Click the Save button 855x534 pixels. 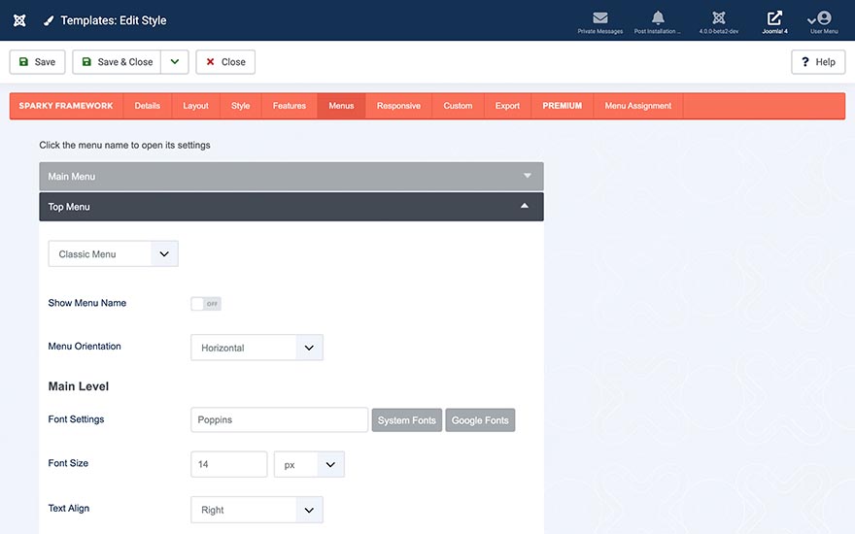[x=37, y=62]
